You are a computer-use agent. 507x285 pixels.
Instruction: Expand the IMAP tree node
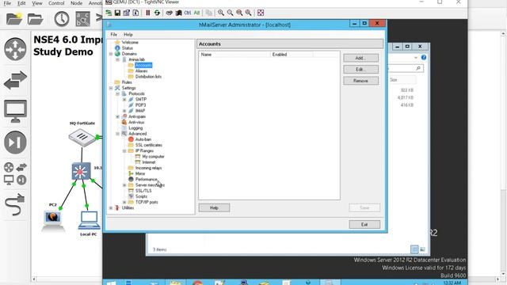click(124, 111)
